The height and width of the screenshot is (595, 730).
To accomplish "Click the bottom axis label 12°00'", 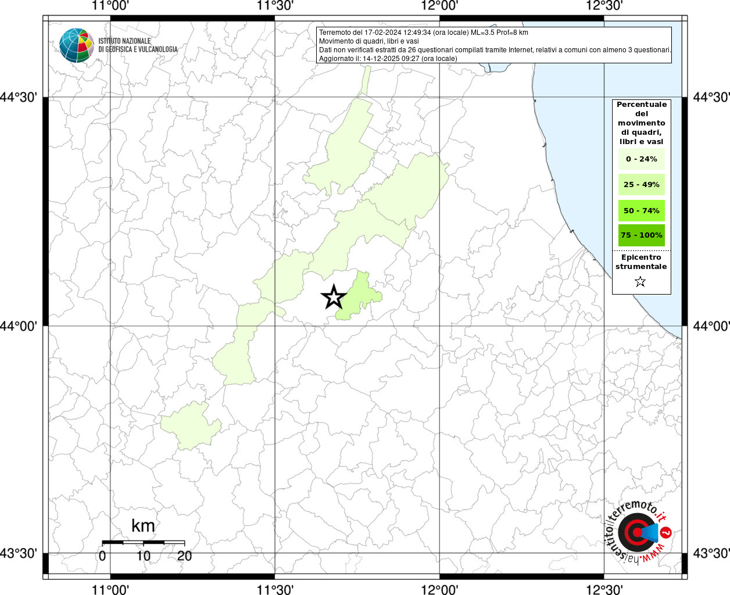I will pos(439,589).
